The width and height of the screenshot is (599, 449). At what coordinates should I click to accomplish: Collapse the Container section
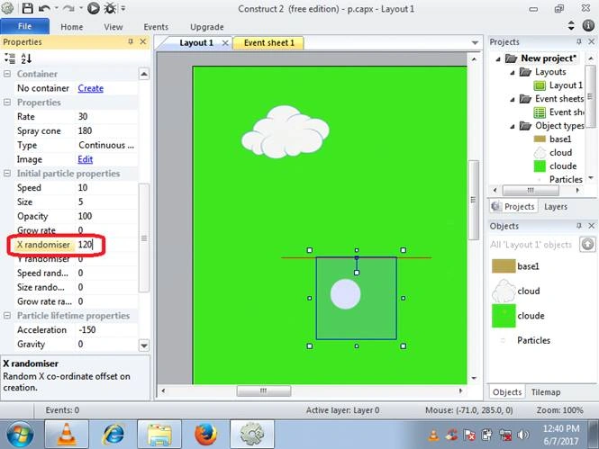pos(7,74)
